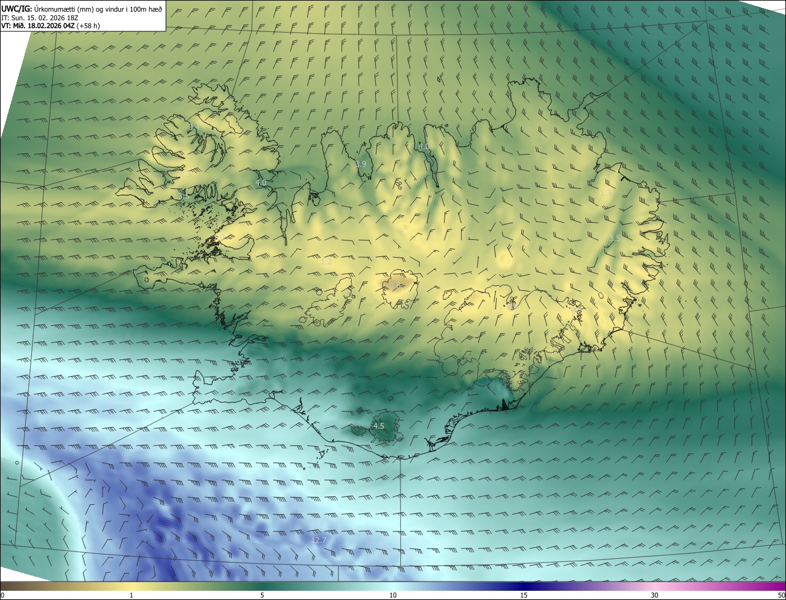Click the 5 tick on the color scale
Image resolution: width=786 pixels, height=600 pixels.
[x=262, y=595]
